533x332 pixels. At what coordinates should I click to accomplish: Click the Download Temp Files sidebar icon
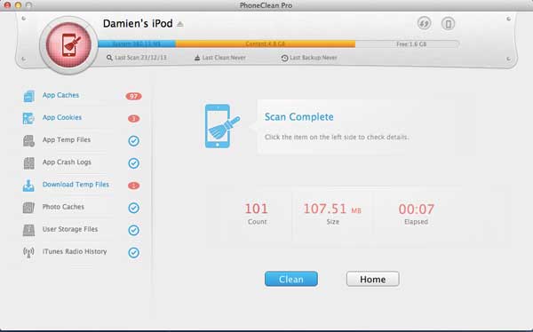tap(28, 186)
